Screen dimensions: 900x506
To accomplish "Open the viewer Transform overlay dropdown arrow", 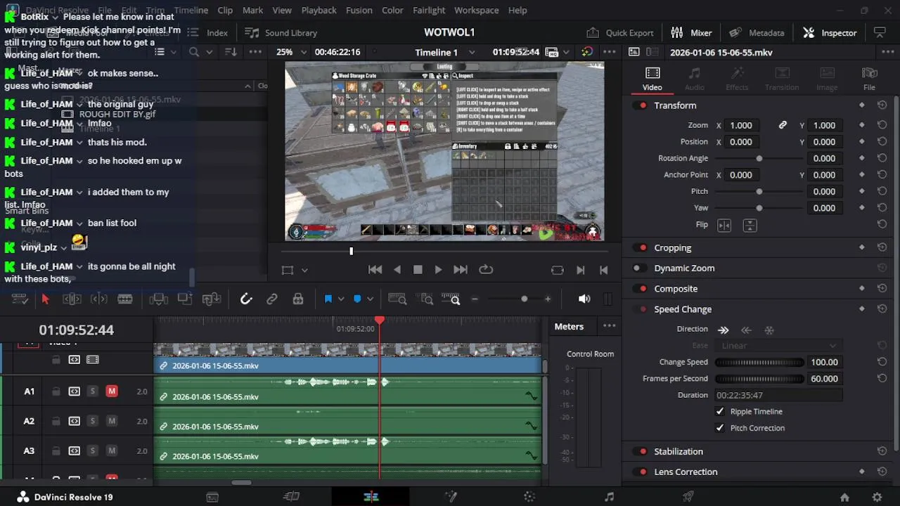I will coord(304,270).
